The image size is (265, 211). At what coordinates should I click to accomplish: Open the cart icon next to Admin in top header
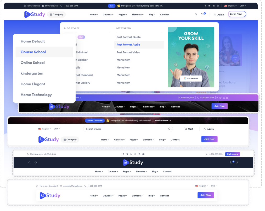[202, 15]
